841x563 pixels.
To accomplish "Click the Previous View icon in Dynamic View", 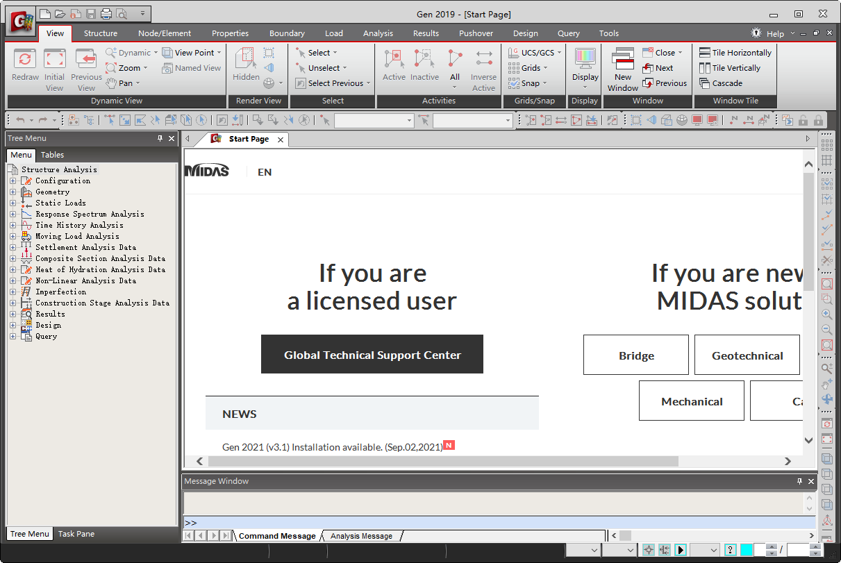I will tap(86, 60).
